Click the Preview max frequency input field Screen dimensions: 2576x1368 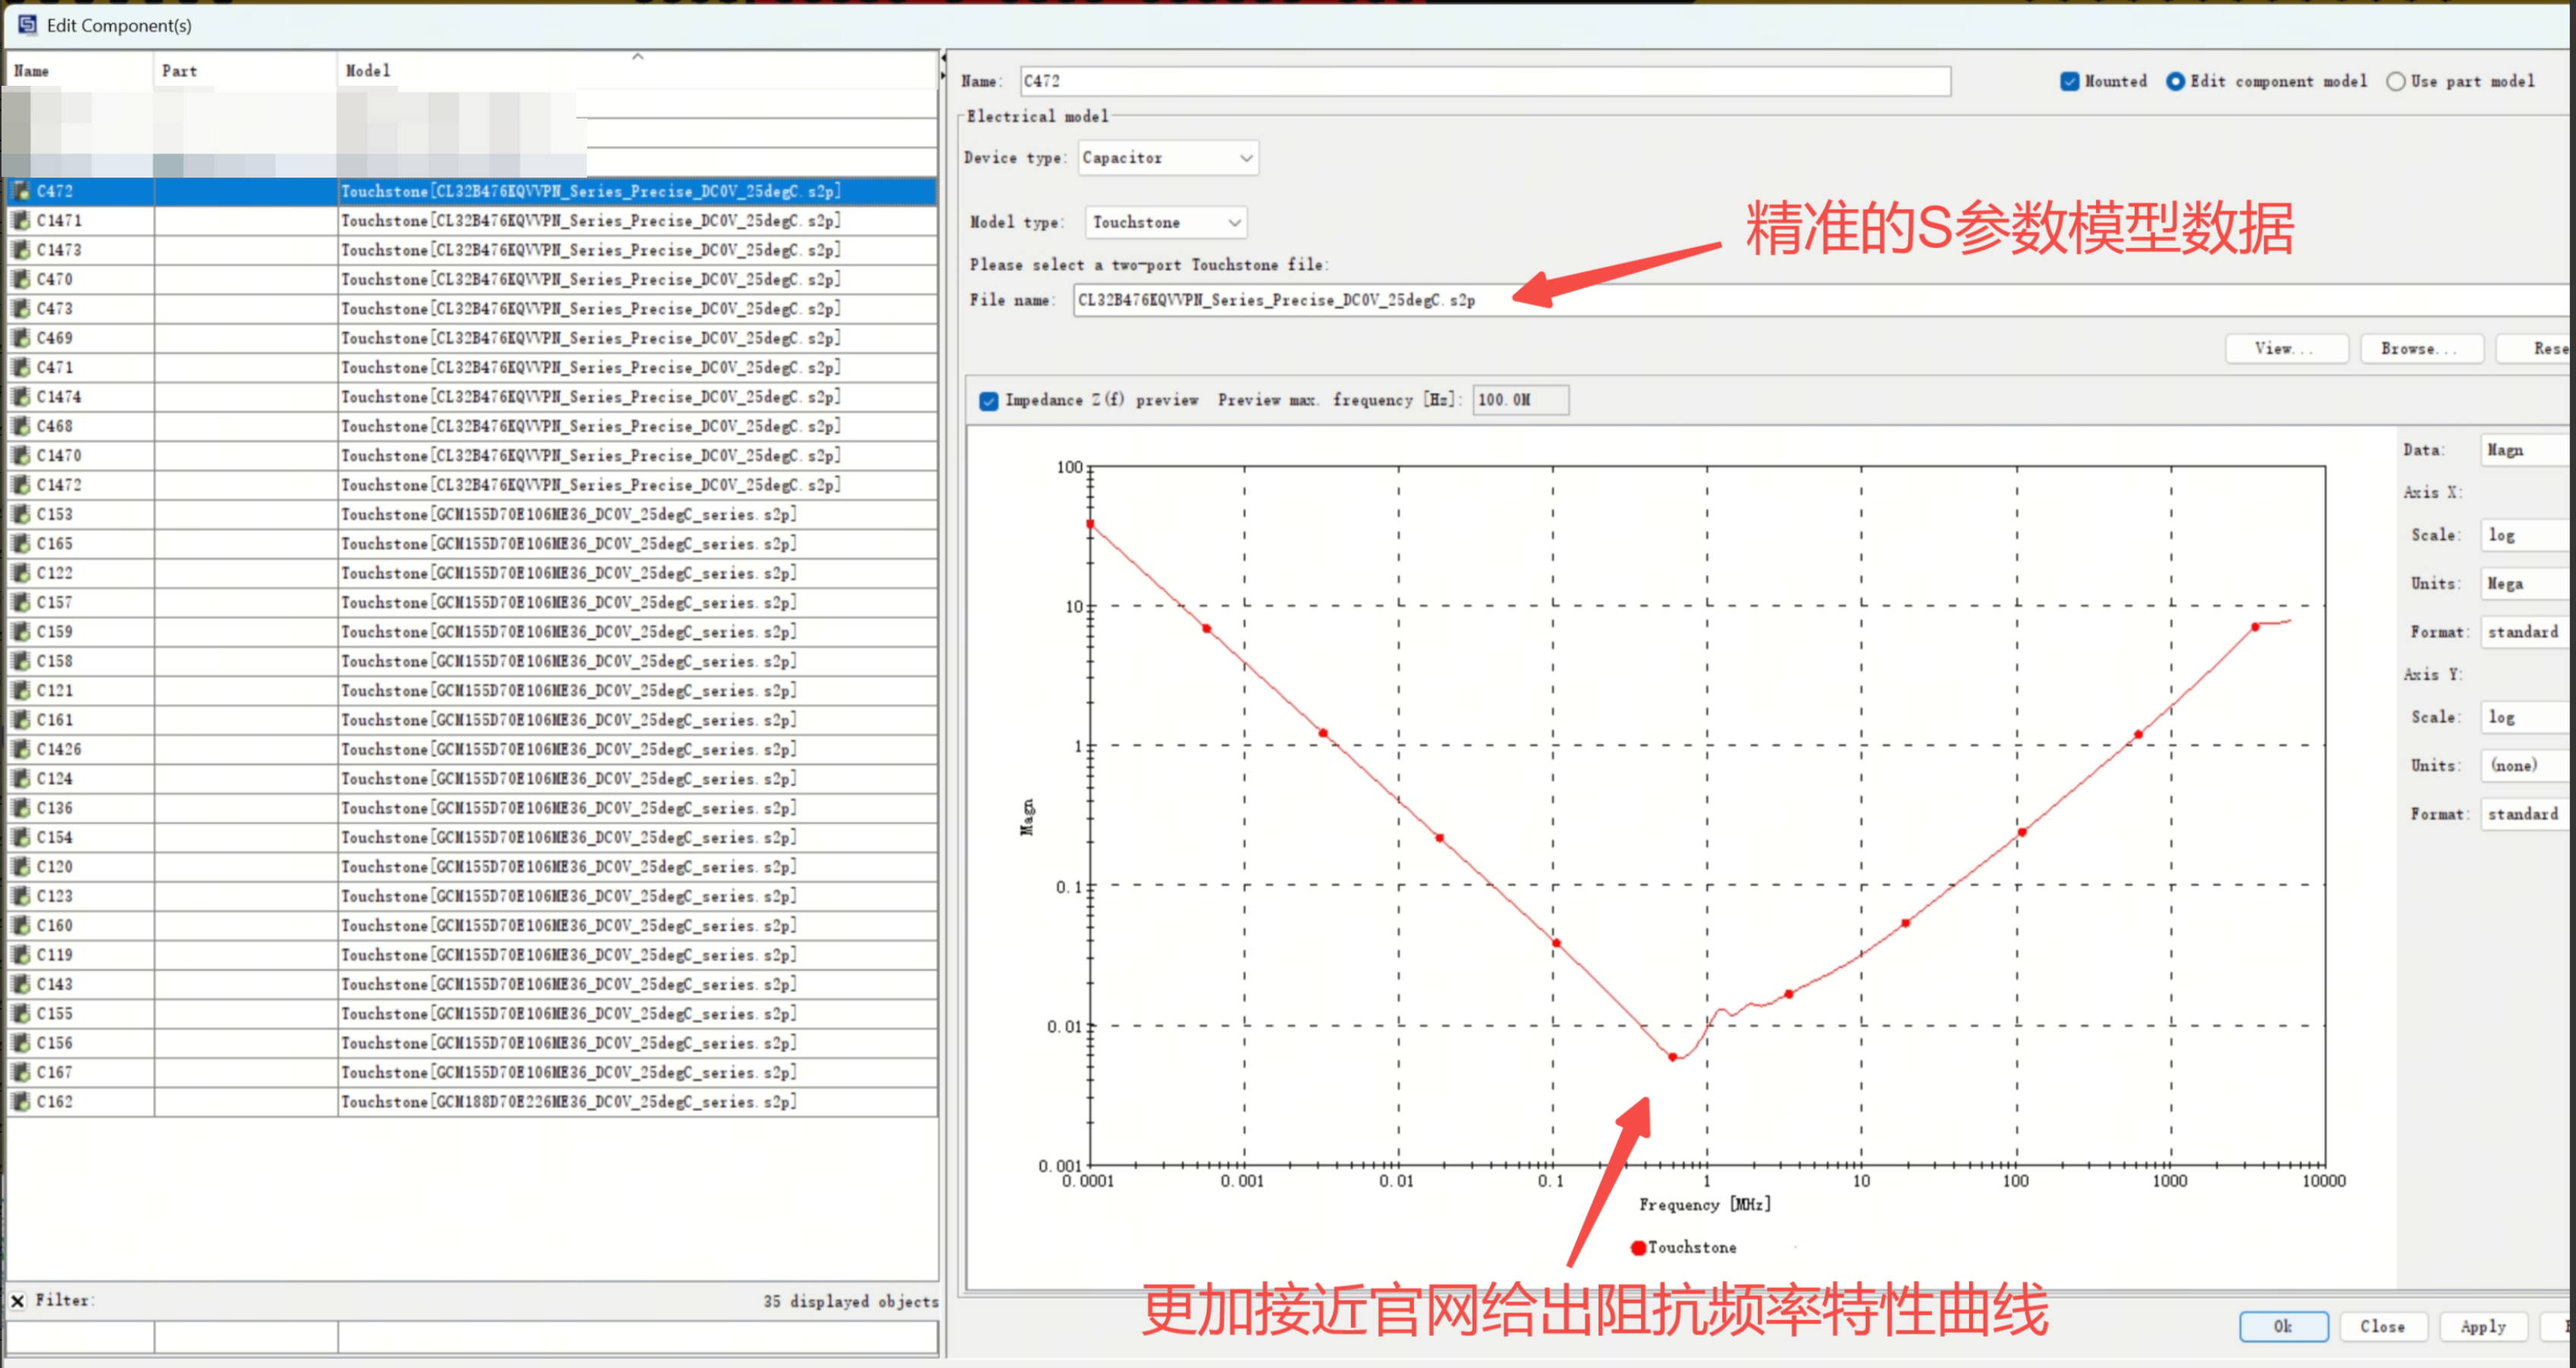1519,400
